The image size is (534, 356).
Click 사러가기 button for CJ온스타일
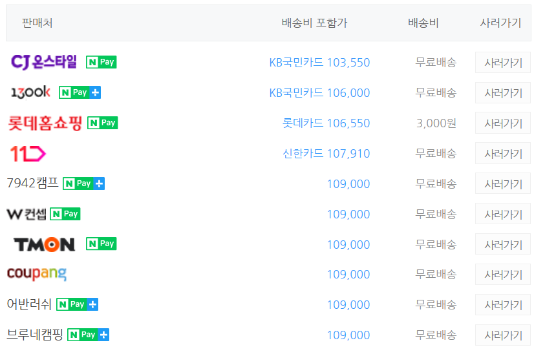(503, 62)
